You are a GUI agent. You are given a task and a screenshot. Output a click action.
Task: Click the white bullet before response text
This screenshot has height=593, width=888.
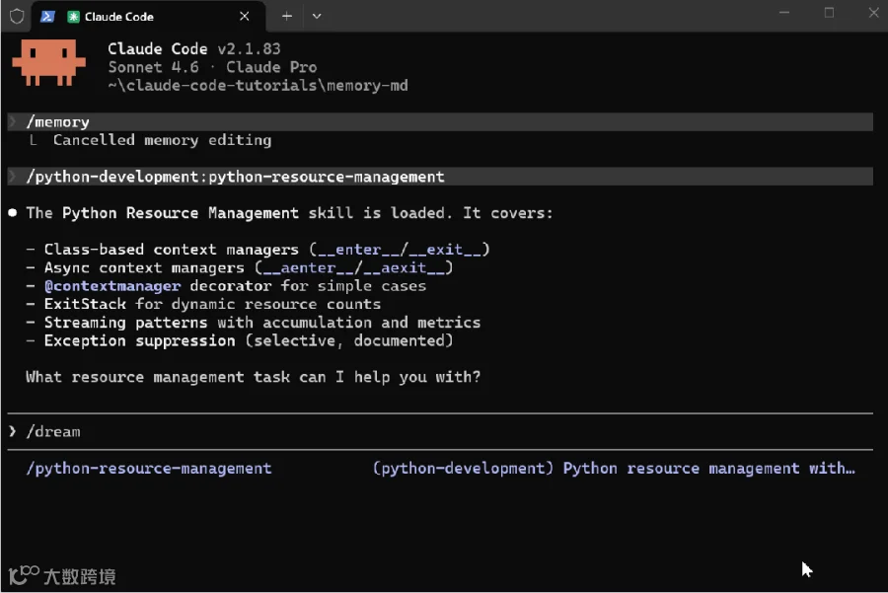pos(13,213)
